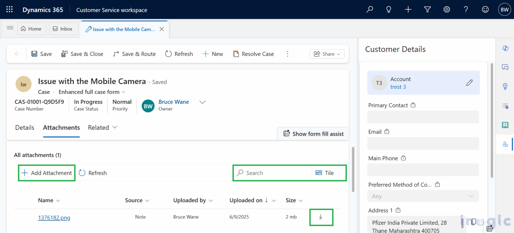Screen dimensions: 514x233
Task: Download the 1376182.png attachment
Action: pos(321,217)
